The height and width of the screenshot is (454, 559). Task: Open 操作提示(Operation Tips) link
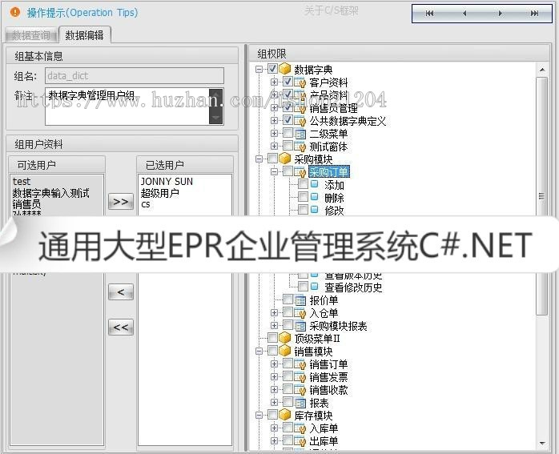coord(82,13)
